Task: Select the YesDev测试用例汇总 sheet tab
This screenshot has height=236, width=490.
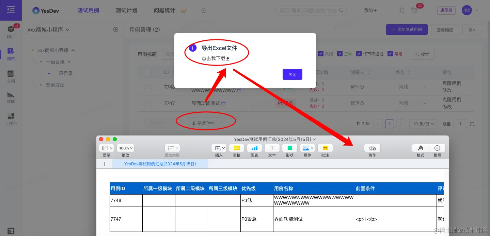Action: click(x=160, y=164)
